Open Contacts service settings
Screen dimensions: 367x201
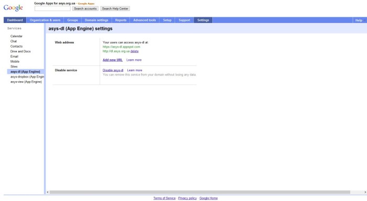click(16, 47)
